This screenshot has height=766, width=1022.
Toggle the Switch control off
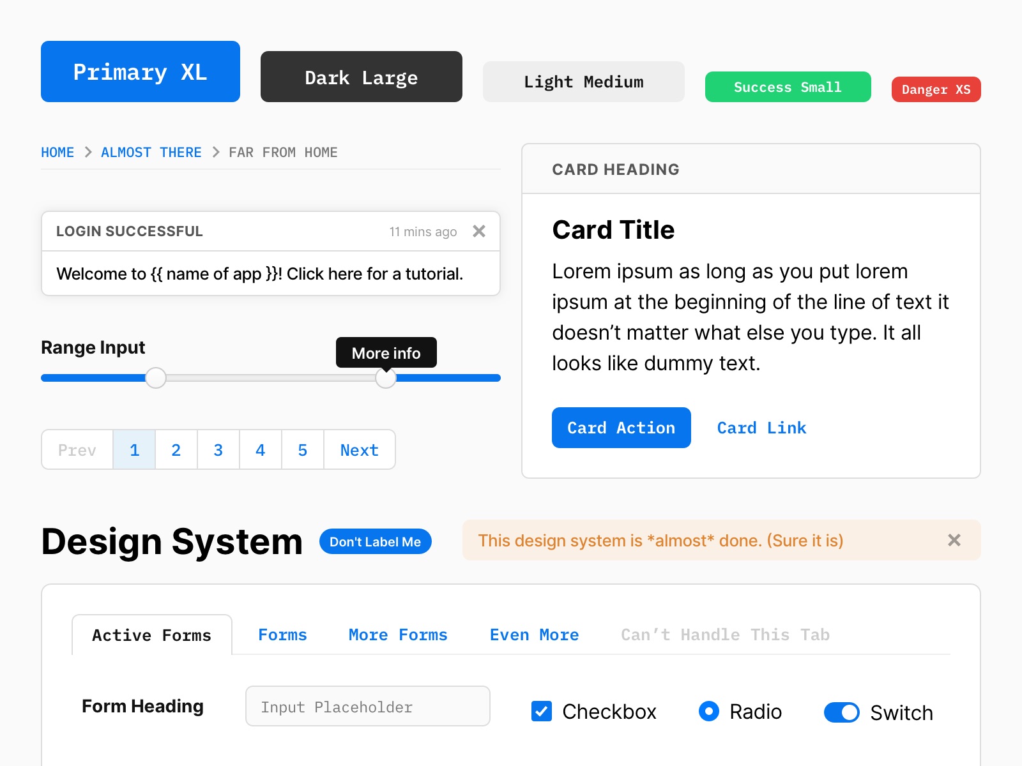coord(842,712)
